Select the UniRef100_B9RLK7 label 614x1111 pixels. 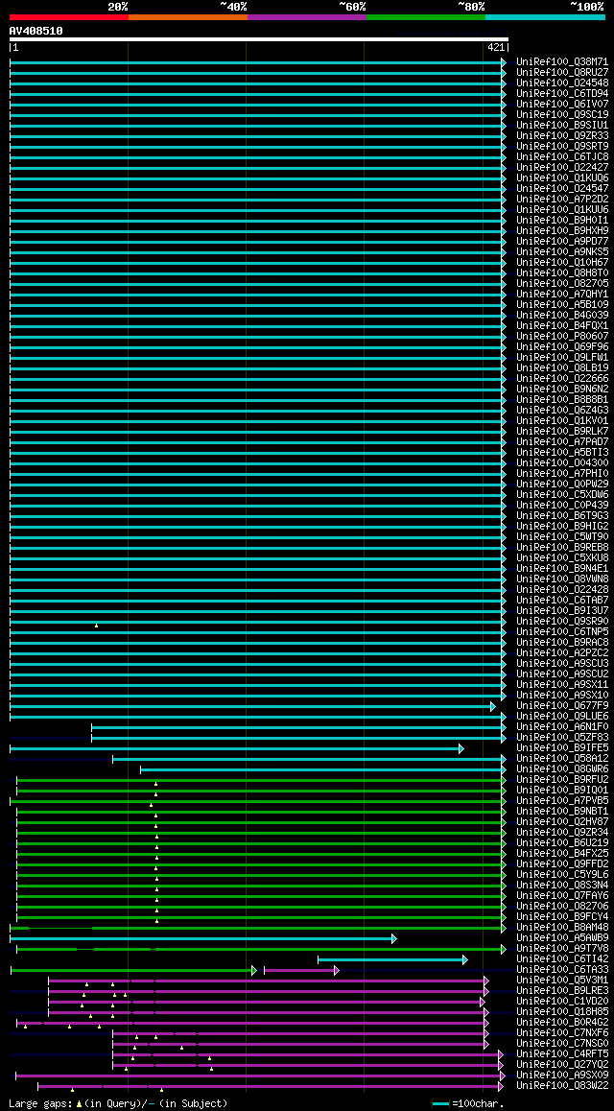click(562, 431)
